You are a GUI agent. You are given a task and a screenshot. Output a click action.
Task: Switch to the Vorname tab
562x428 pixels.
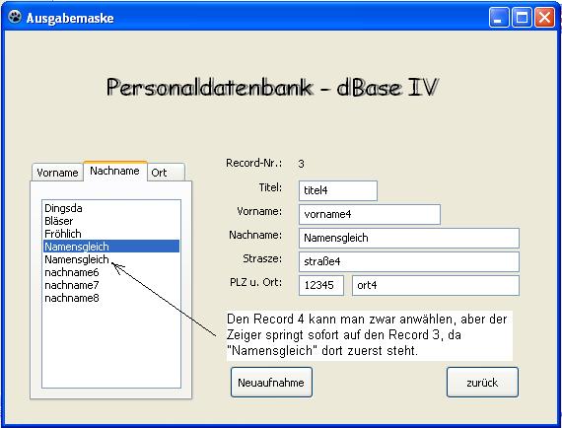[57, 173]
